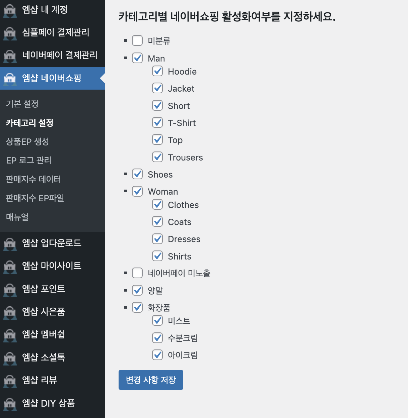Uncheck the Trousers checkbox

157,157
